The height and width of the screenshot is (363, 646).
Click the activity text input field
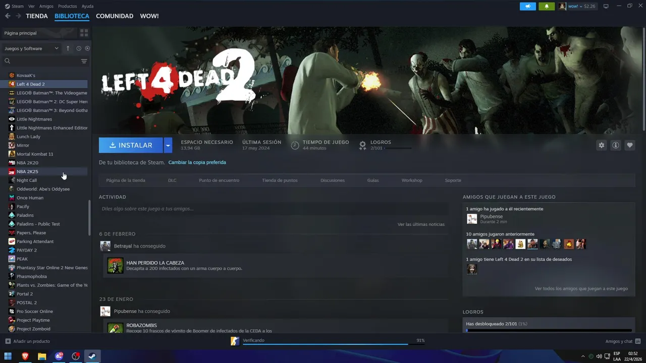pyautogui.click(x=274, y=209)
